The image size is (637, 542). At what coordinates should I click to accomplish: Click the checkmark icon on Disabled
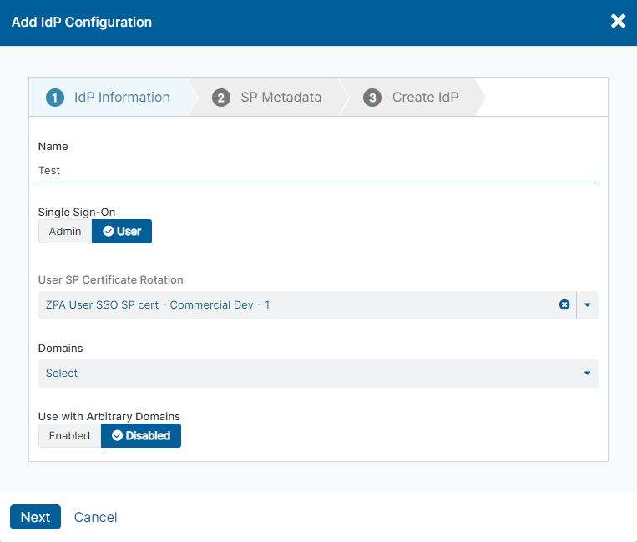(x=117, y=436)
